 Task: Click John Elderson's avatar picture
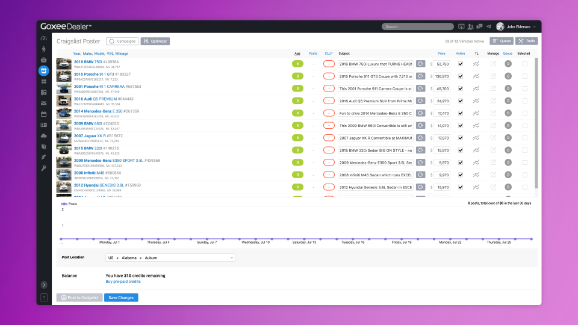(x=500, y=26)
